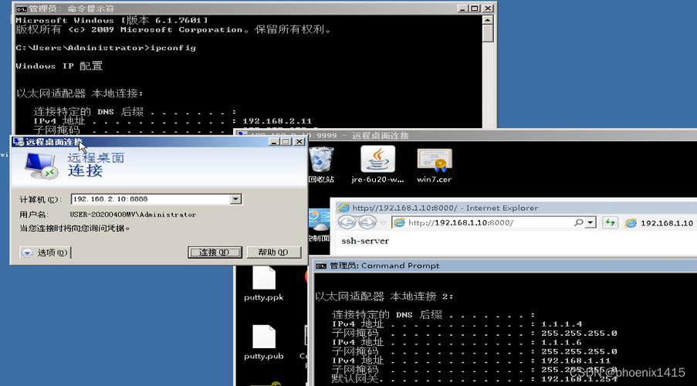This screenshot has width=697, height=386.
Task: Expand the computer (计算机) address dropdown
Action: pyautogui.click(x=236, y=199)
